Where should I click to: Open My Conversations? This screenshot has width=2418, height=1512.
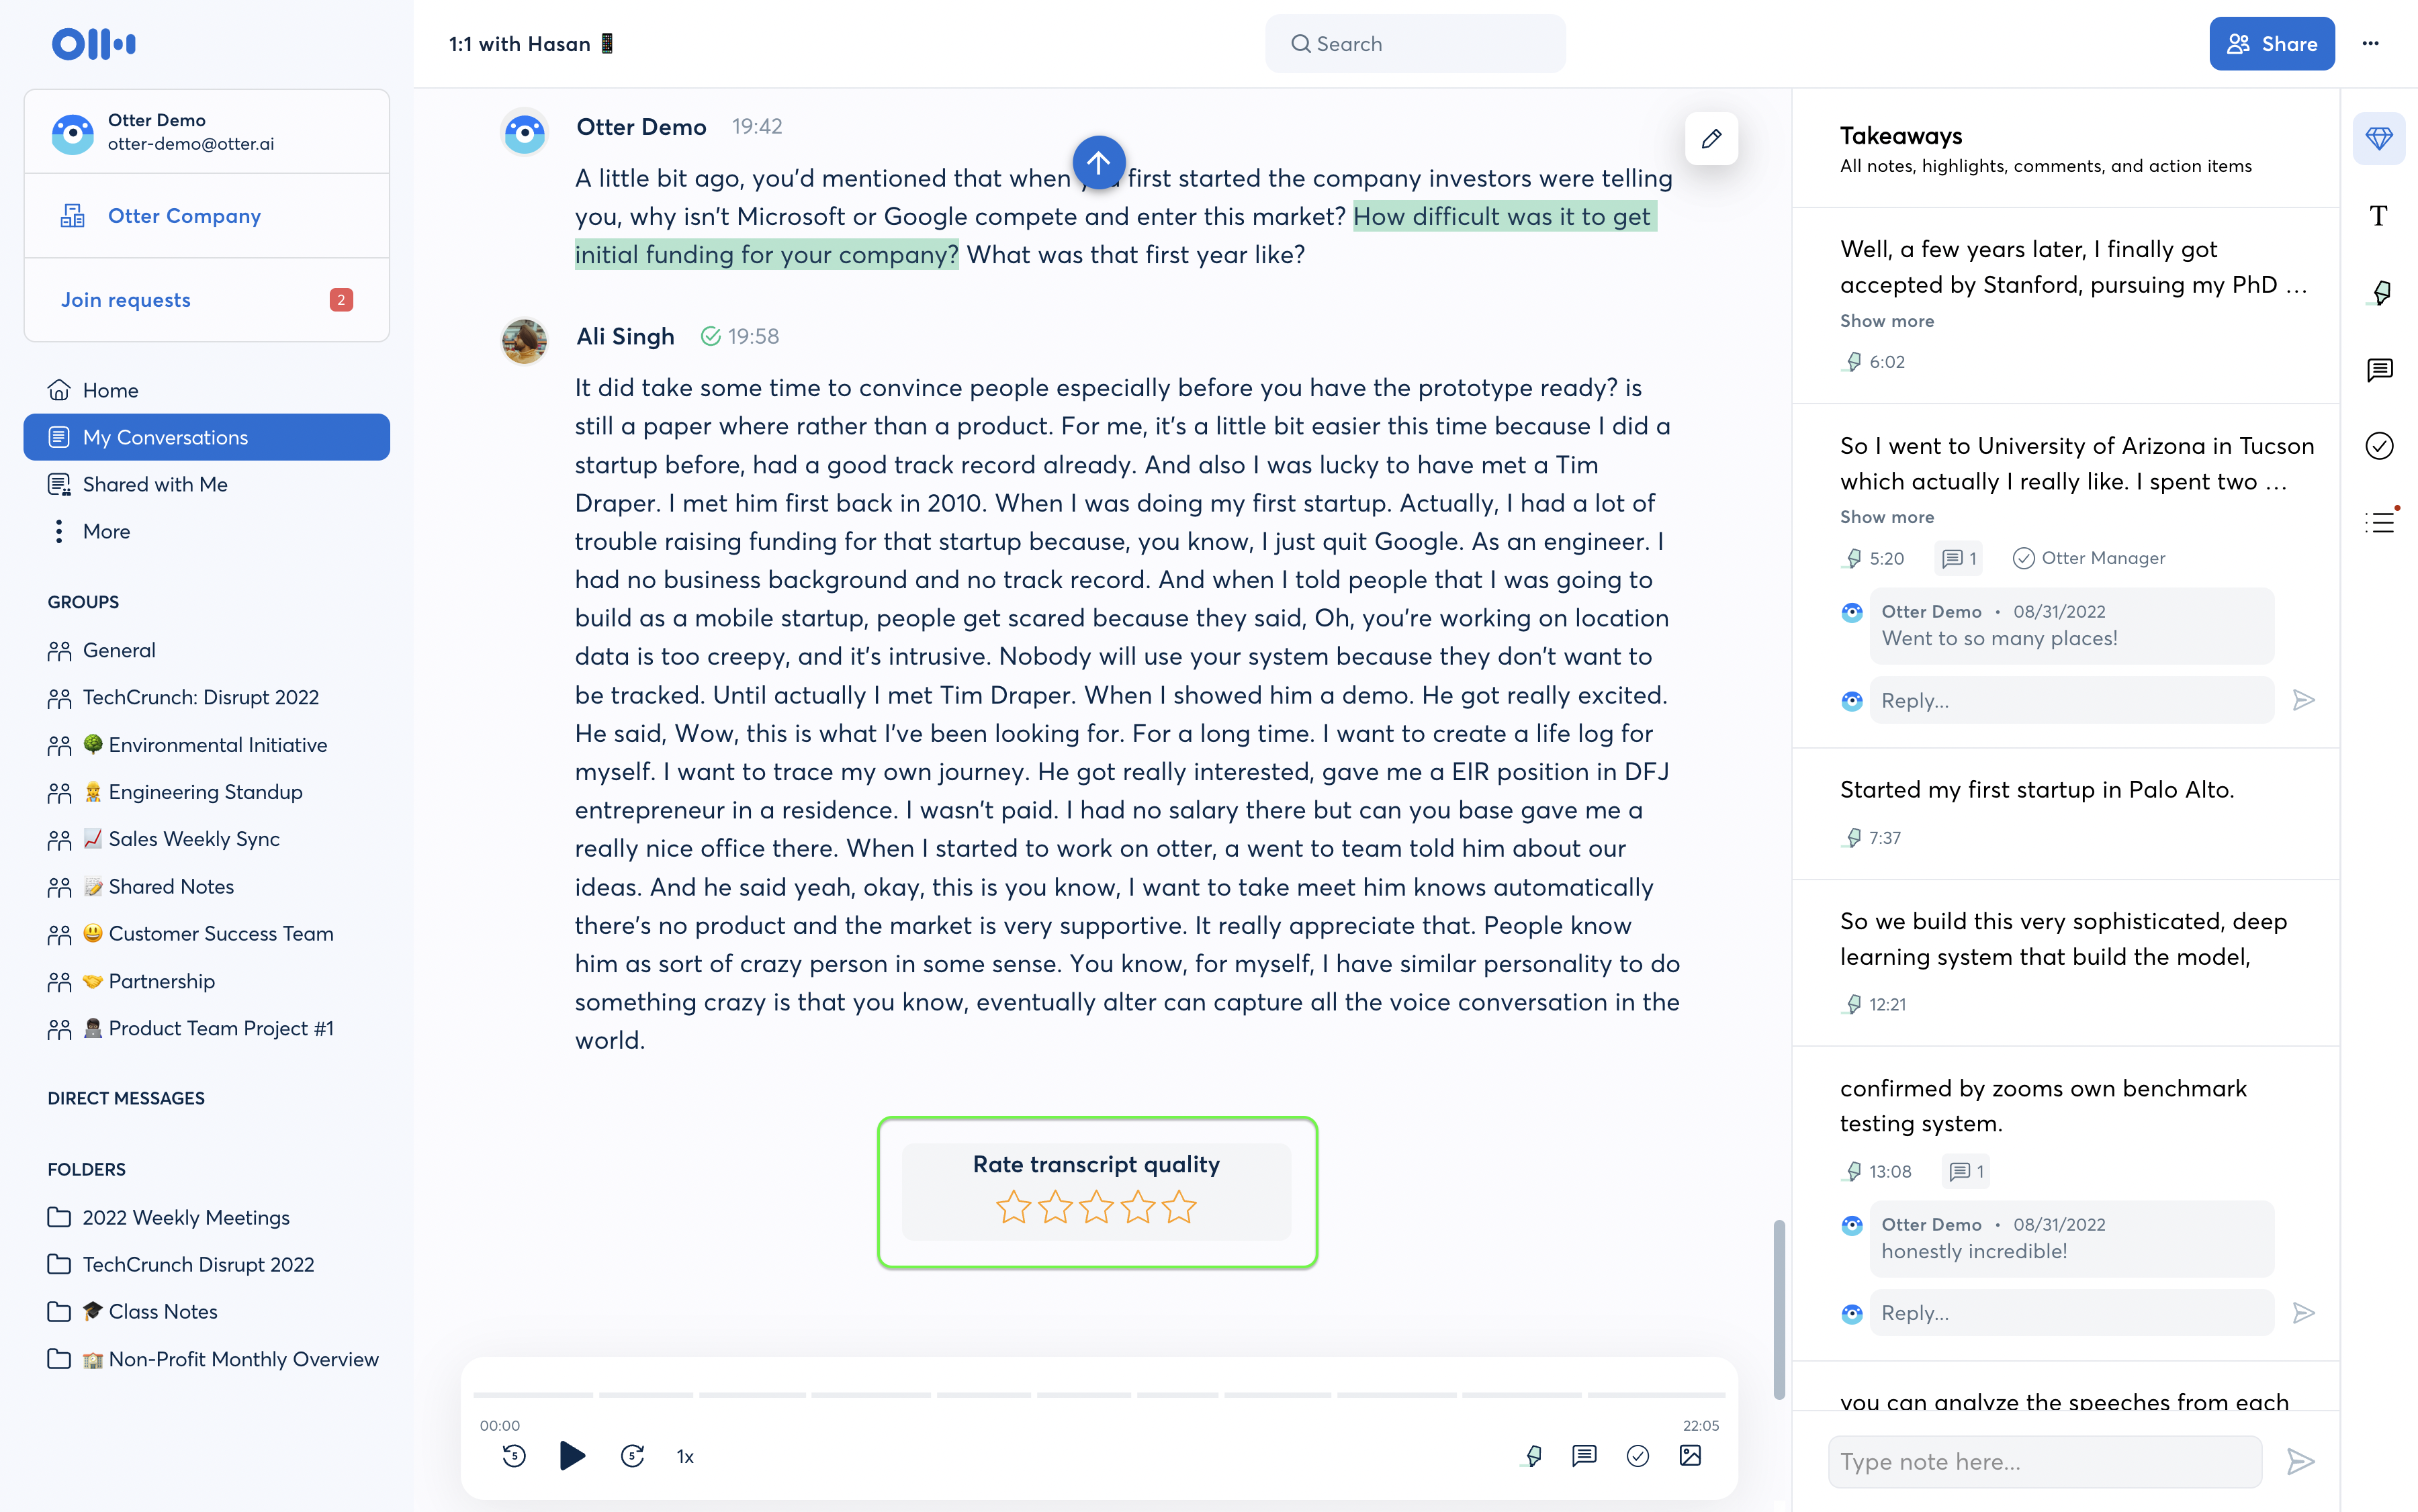206,437
